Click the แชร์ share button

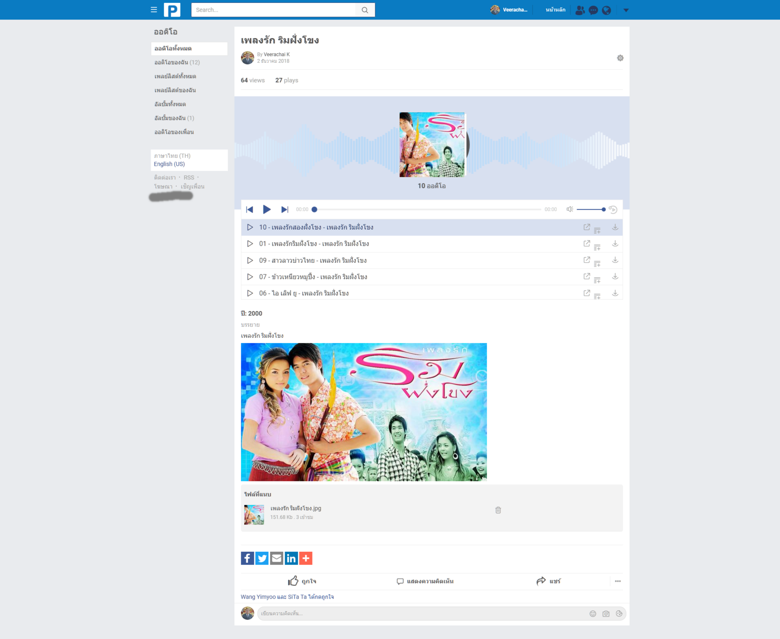pos(548,581)
